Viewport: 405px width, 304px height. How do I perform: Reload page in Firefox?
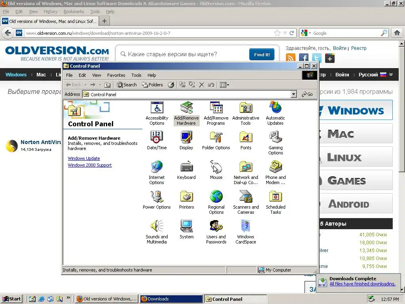point(291,33)
